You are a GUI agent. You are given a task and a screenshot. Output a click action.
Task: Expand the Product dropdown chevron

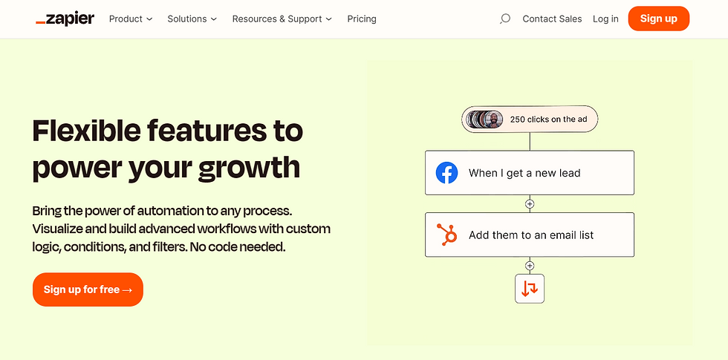[x=149, y=19]
